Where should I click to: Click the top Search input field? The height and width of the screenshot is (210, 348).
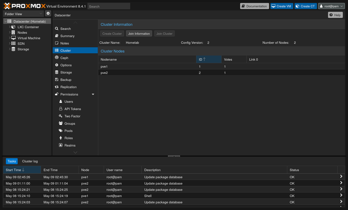click(x=109, y=6)
